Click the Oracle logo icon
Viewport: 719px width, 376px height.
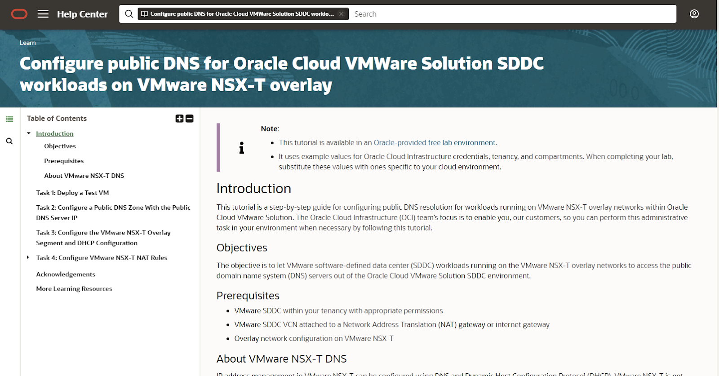pos(19,14)
